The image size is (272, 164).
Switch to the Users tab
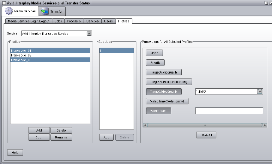[x=108, y=21]
